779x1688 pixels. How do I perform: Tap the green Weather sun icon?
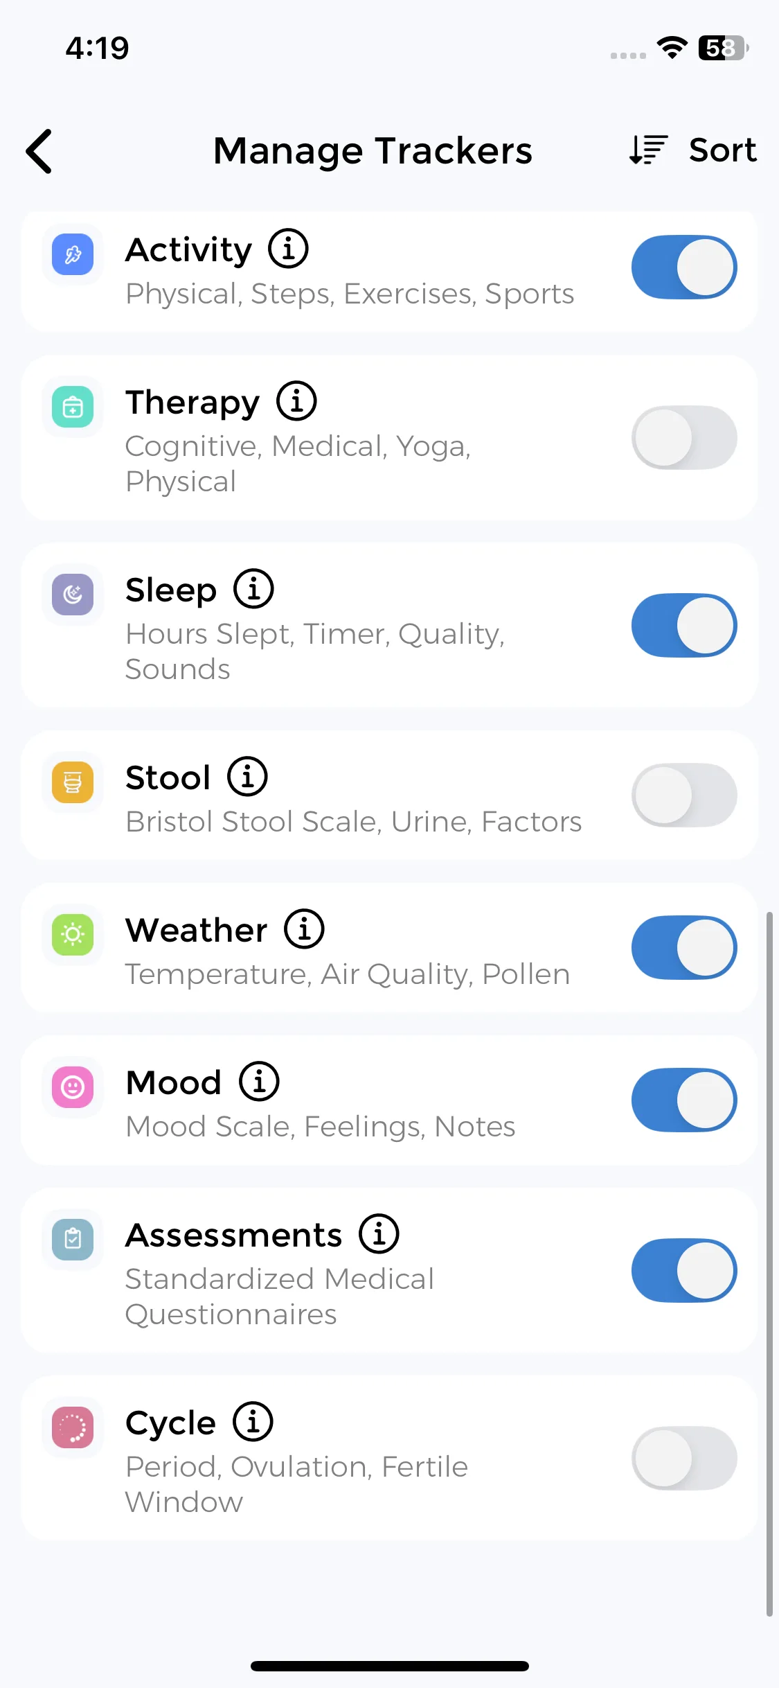click(73, 935)
